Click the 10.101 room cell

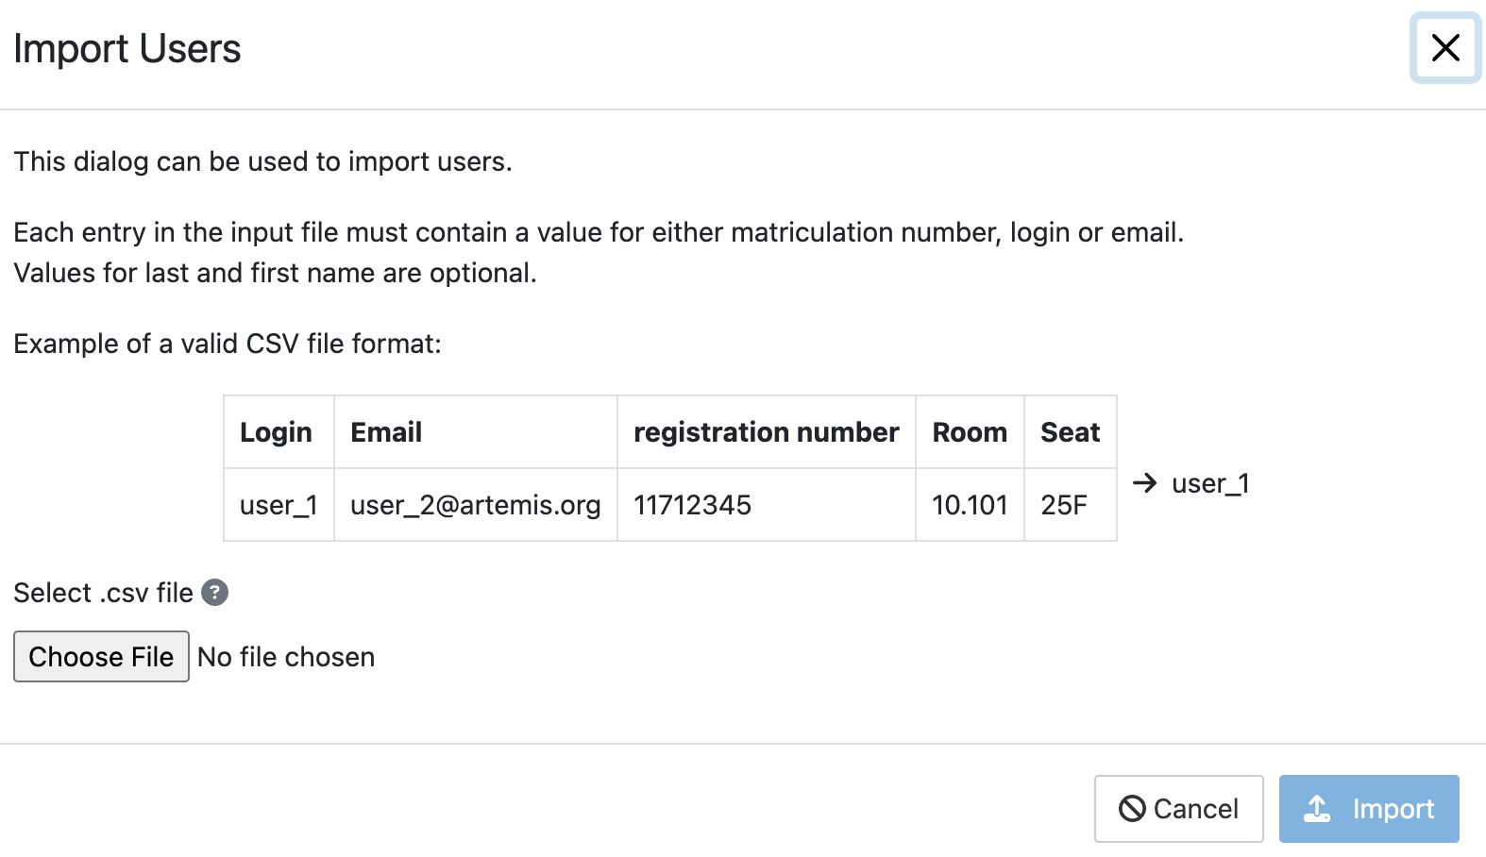[x=970, y=505]
